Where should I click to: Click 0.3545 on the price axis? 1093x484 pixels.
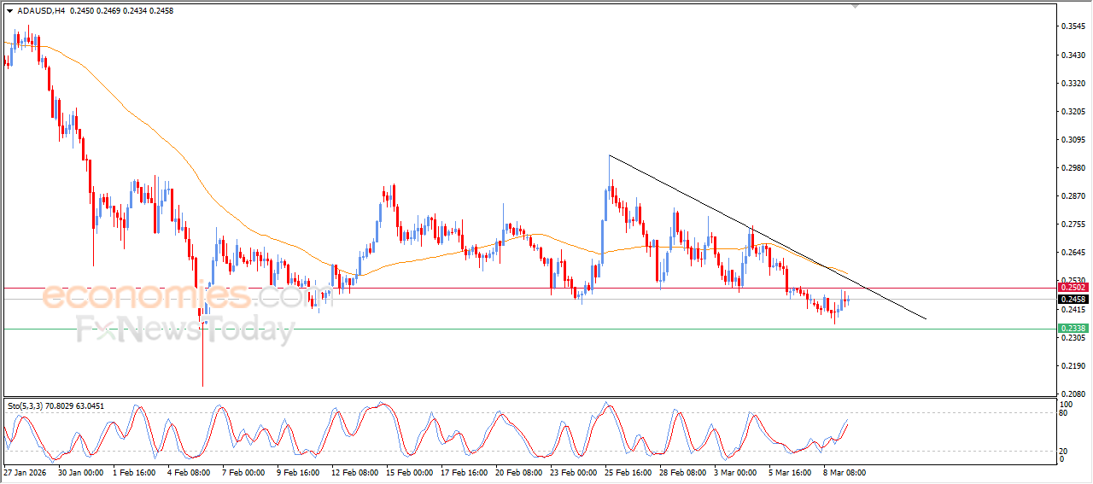click(x=1073, y=26)
